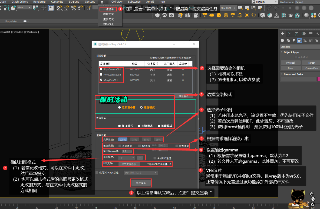Image resolution: width=320 pixels, height=209 pixels.
Task: Enable the 材质通道 checkbox
Action: click(177, 146)
